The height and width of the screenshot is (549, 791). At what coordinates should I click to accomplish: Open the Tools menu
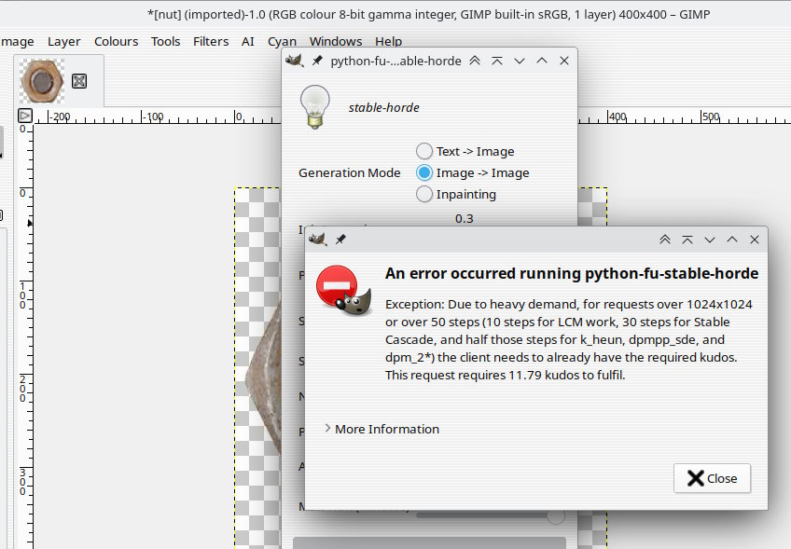coord(165,41)
